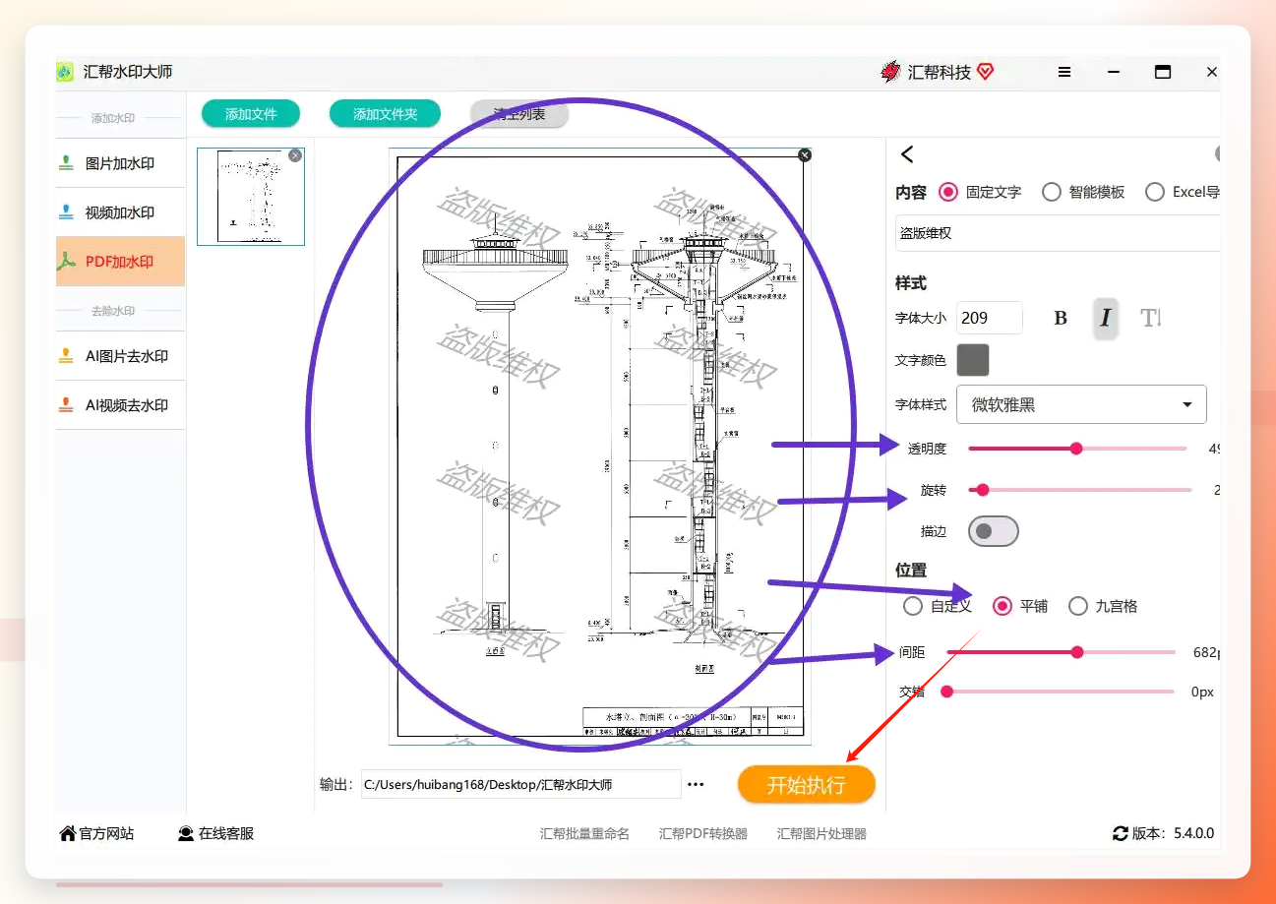
Task: Click the output path input field
Action: tap(521, 784)
